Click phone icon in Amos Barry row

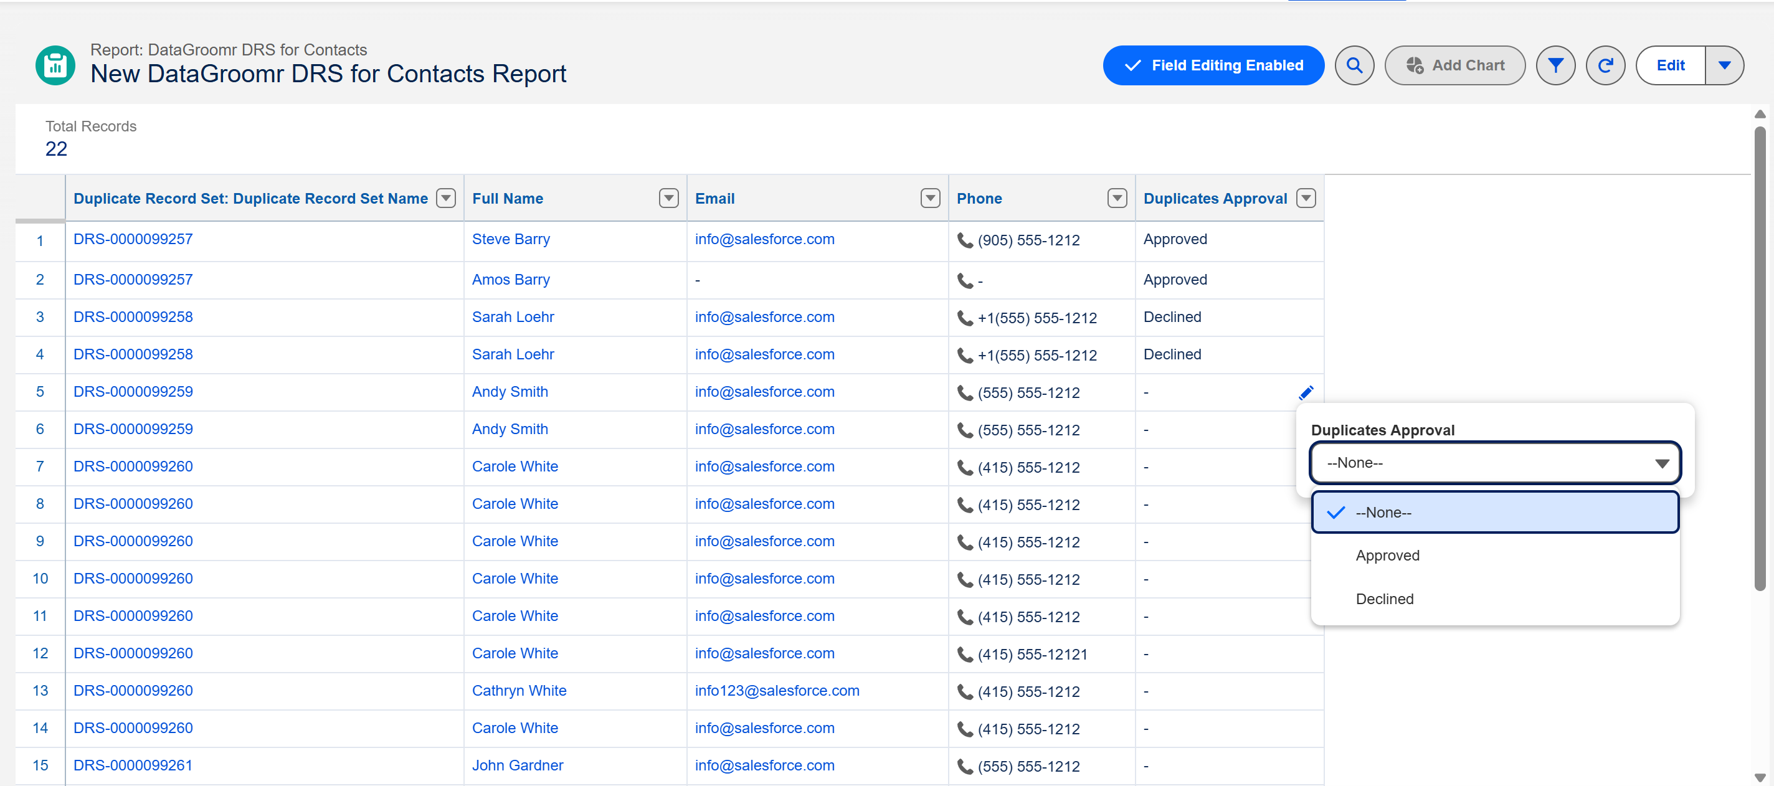pos(964,281)
